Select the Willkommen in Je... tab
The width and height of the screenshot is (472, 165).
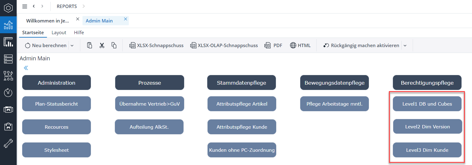tap(48, 21)
